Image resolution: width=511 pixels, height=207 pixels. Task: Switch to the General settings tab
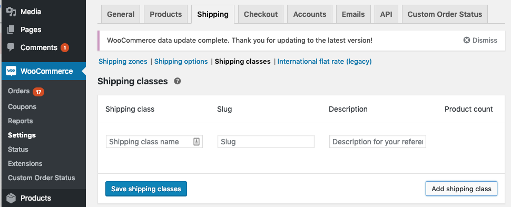(x=121, y=14)
